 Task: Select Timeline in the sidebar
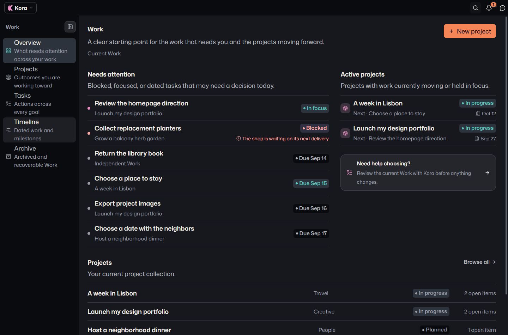[x=39, y=130]
